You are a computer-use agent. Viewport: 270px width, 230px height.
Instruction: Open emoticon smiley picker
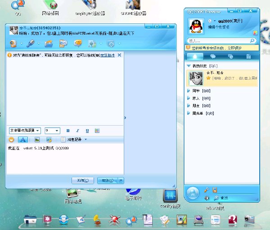click(11, 140)
